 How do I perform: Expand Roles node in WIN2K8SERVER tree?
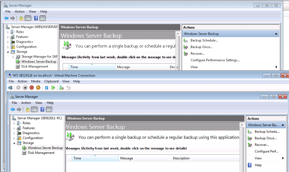pos(8,32)
